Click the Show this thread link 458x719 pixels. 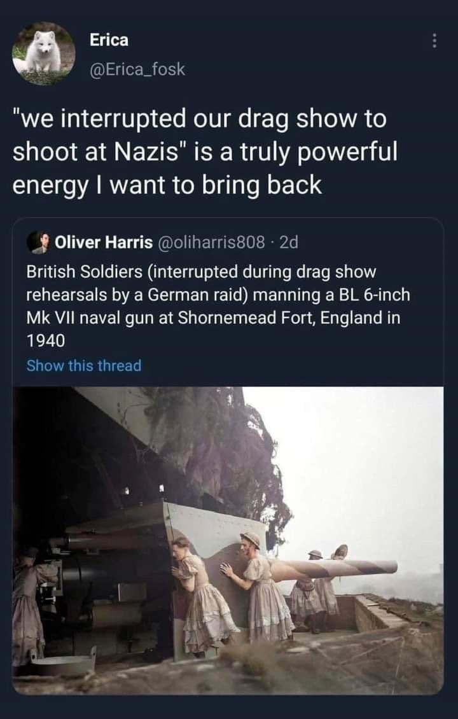pos(84,365)
